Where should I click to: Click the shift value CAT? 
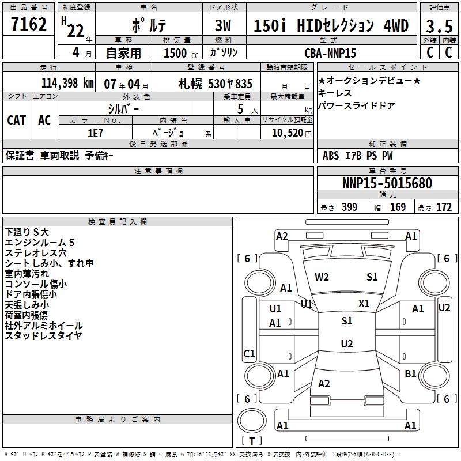[x=17, y=120]
